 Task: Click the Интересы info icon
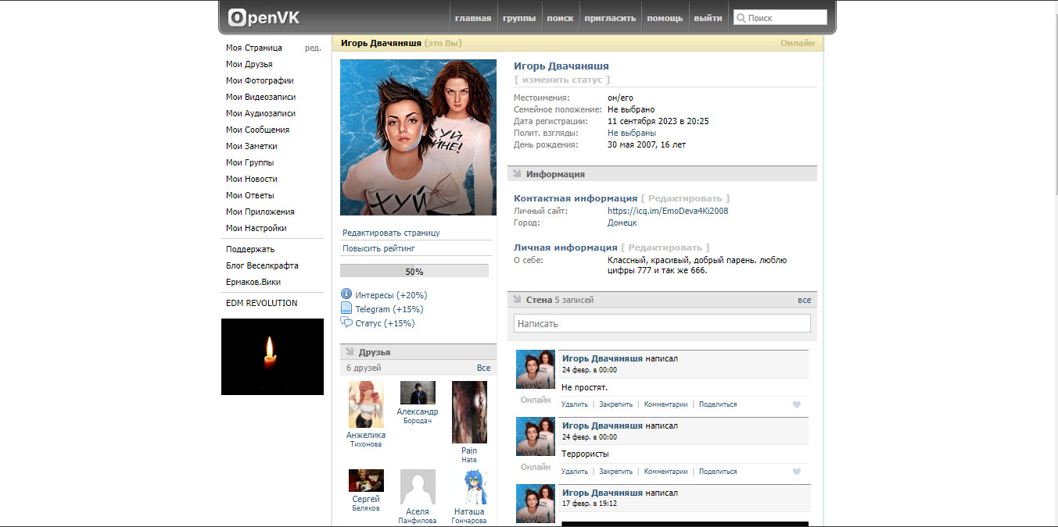[x=346, y=294]
